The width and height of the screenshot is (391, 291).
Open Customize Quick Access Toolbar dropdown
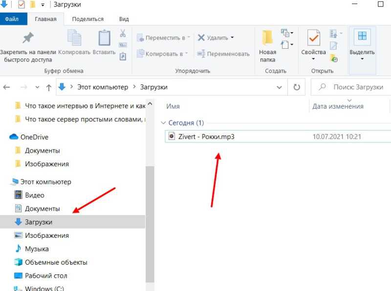click(x=43, y=5)
